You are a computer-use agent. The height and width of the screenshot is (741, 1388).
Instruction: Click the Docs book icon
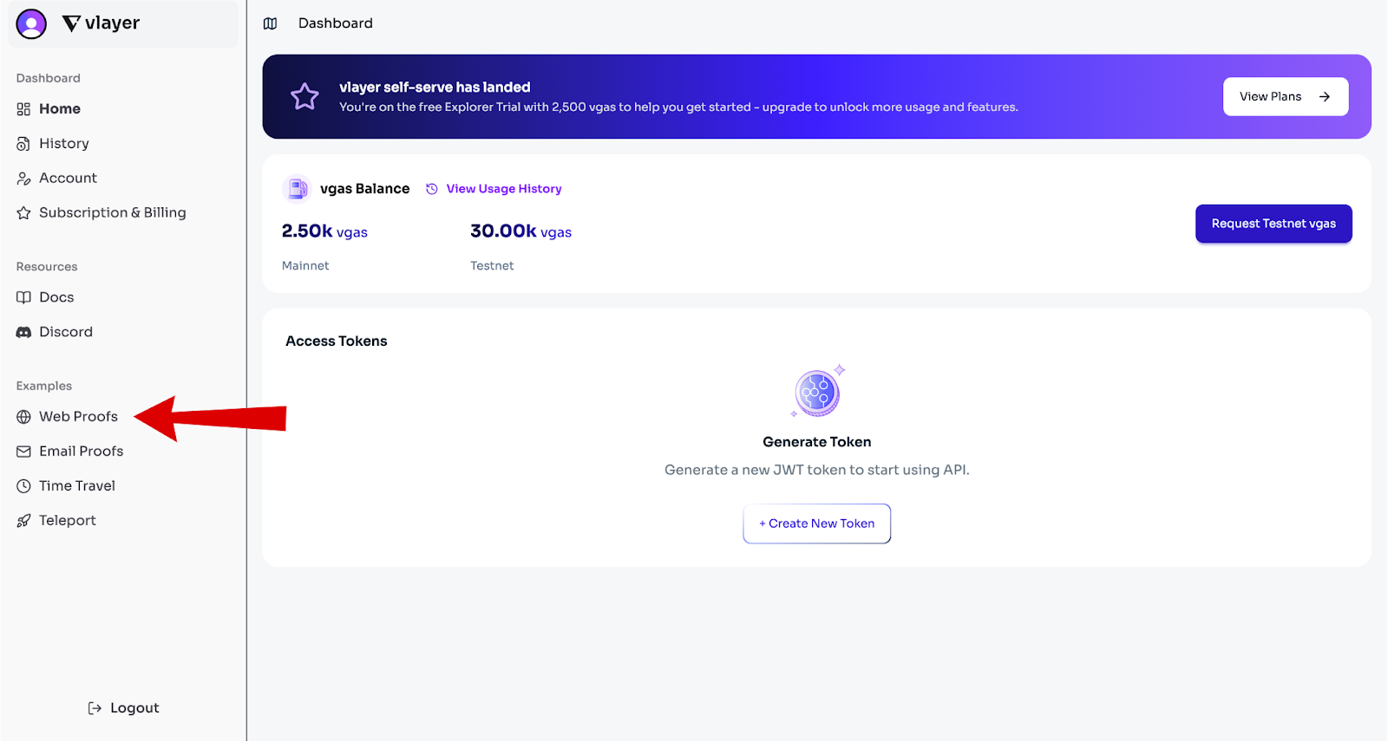pos(23,297)
